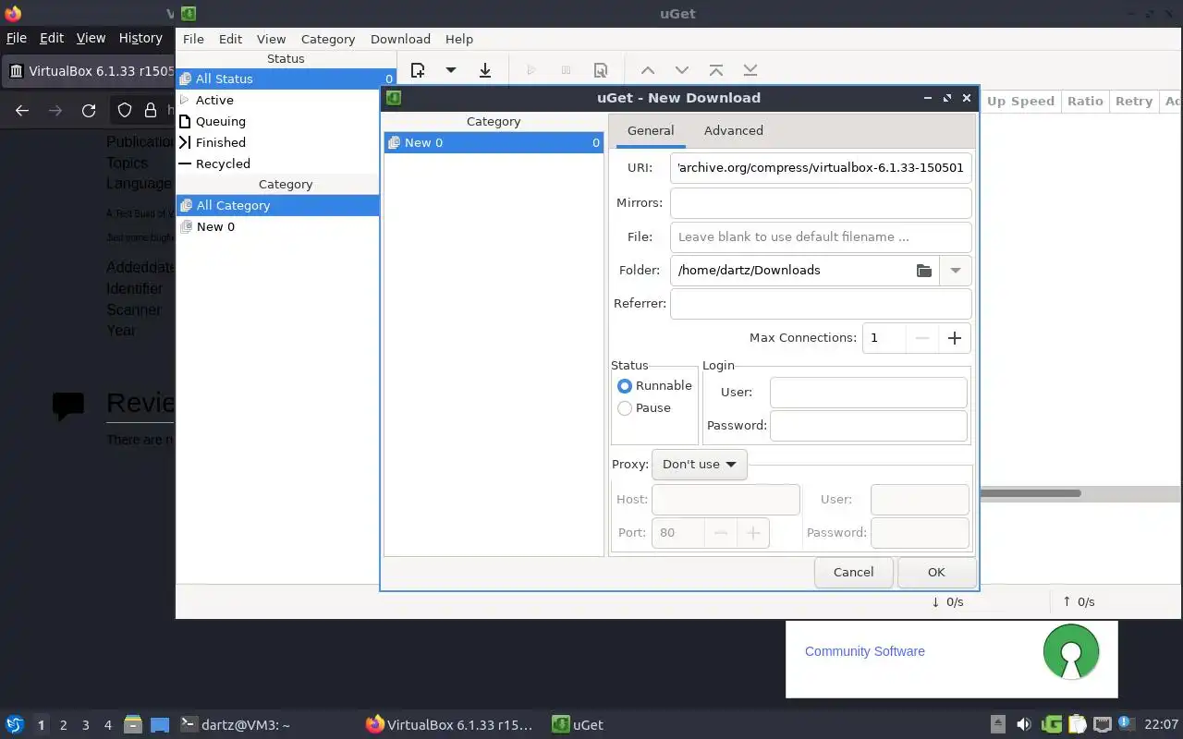Select New 0 category in dialog list

click(494, 142)
